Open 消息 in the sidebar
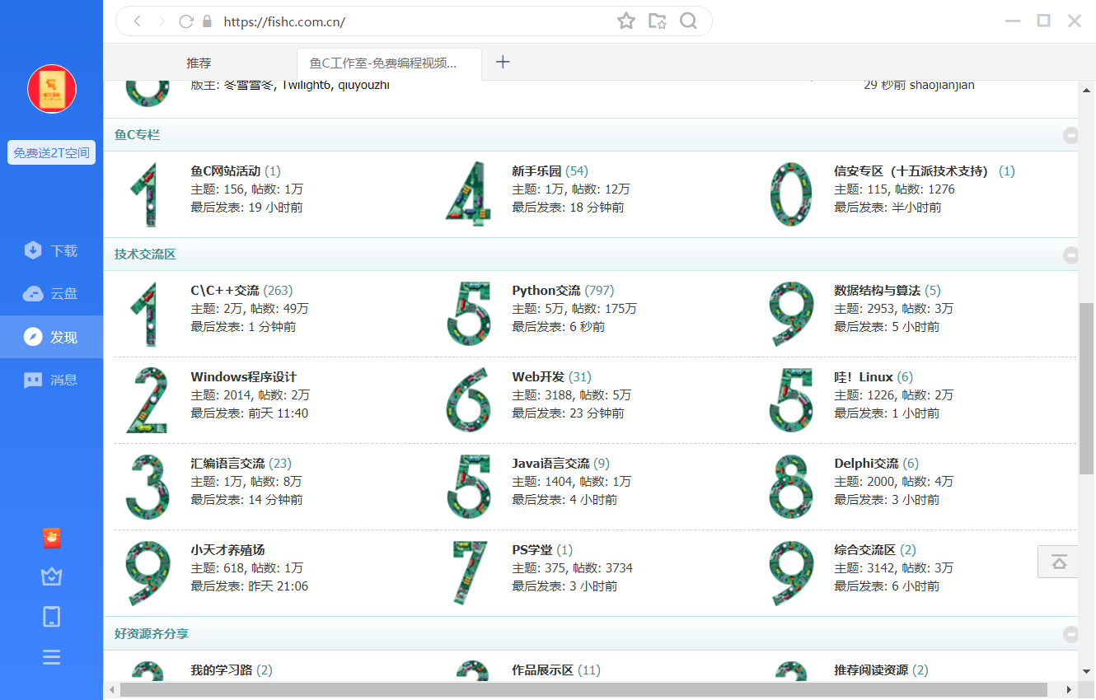This screenshot has height=700, width=1096. coord(51,380)
